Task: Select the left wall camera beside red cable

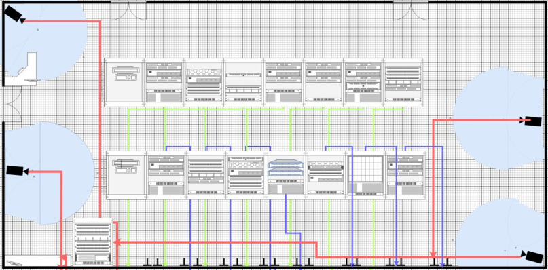Action: point(17,170)
